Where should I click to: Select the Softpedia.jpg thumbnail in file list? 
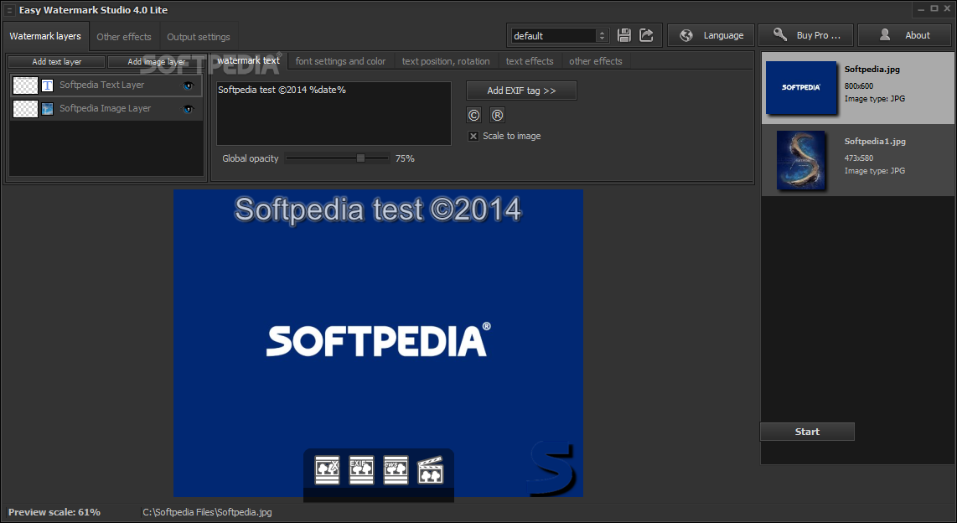[801, 88]
